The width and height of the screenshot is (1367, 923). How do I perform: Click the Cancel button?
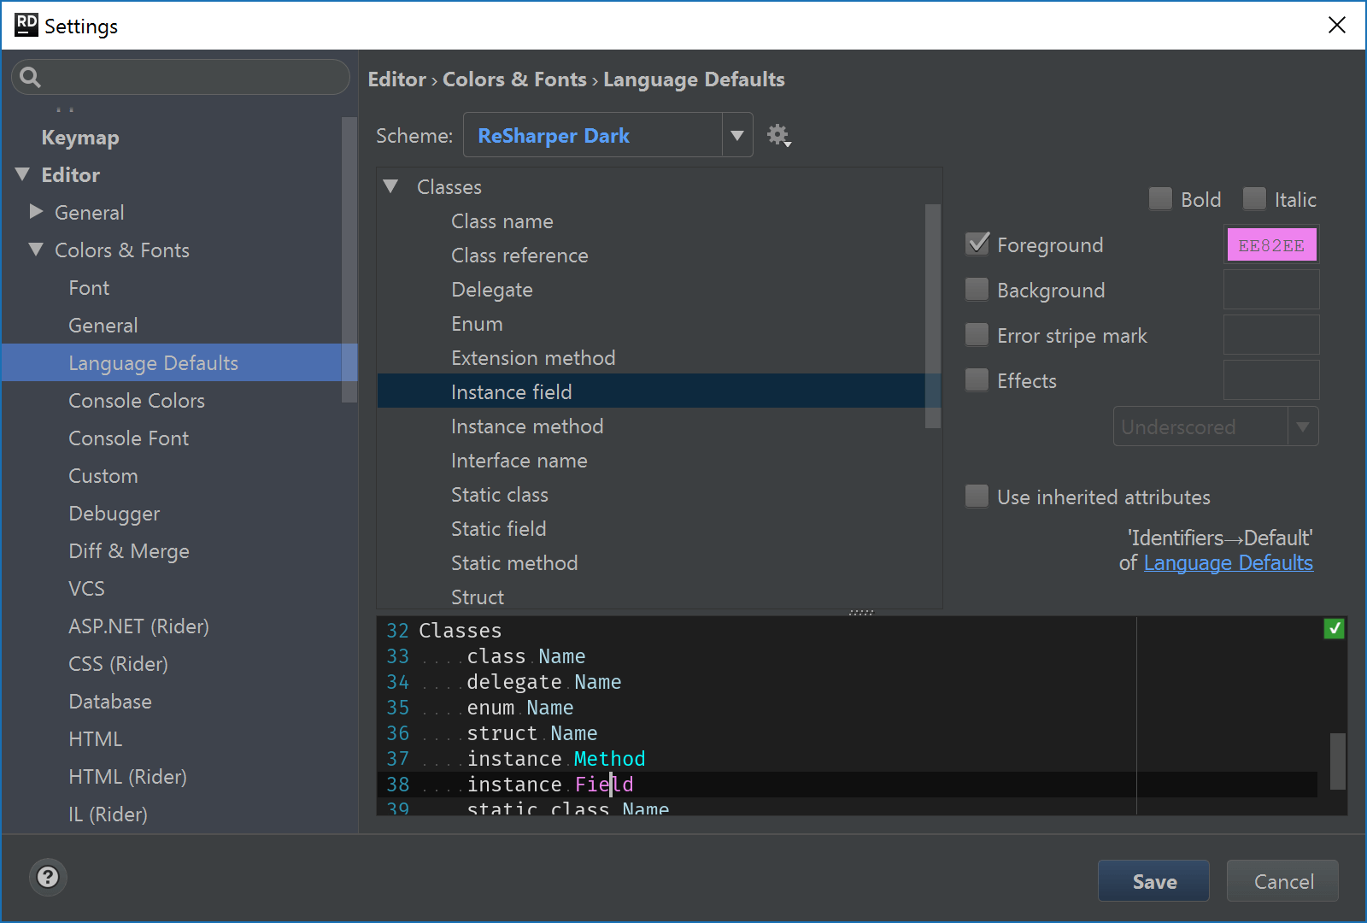[1282, 881]
